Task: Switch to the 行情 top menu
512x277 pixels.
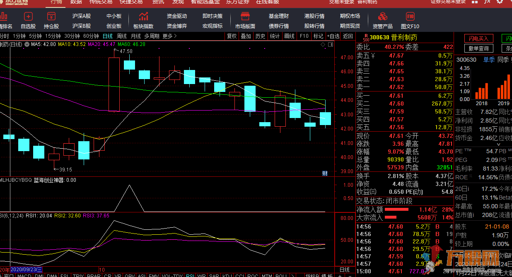Action: pyautogui.click(x=56, y=2)
